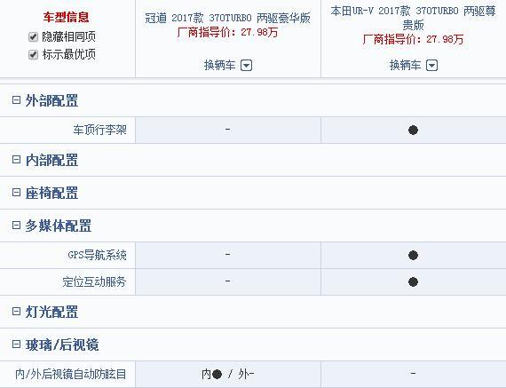Click dropdown arrow icon under 本田UR-V column

[x=431, y=66]
